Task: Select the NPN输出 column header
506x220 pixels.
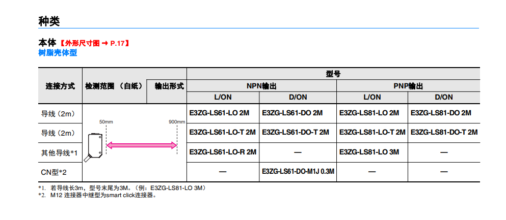Action: [261, 86]
